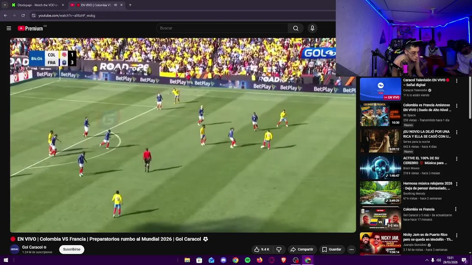Open the YouTube hamburger guide menu
The height and width of the screenshot is (265, 472).
tap(9, 28)
